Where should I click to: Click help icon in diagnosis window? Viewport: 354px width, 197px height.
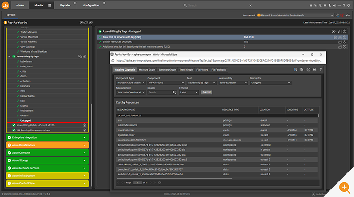321,70
